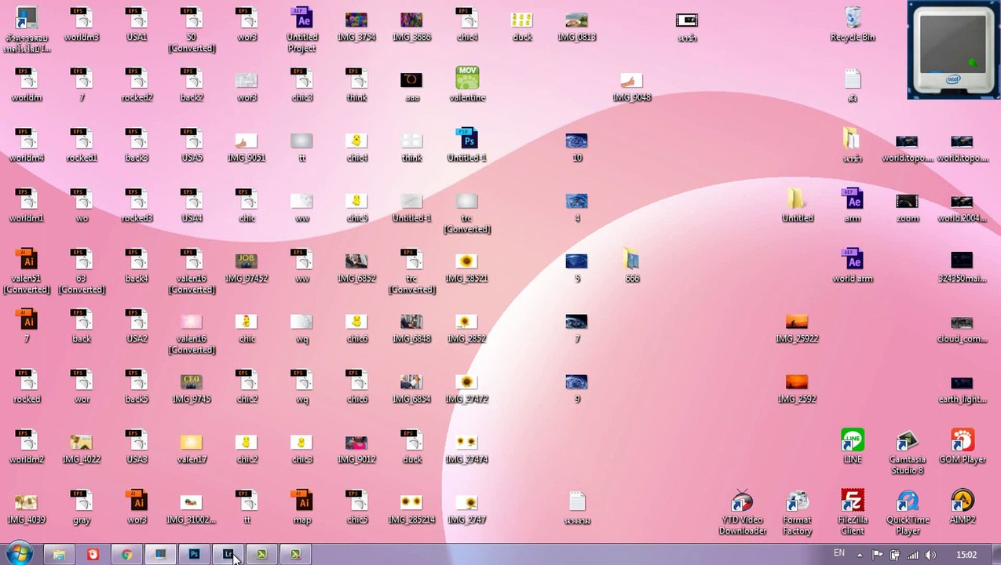Image resolution: width=1001 pixels, height=565 pixels.
Task: Show hidden system tray icons
Action: click(x=860, y=555)
